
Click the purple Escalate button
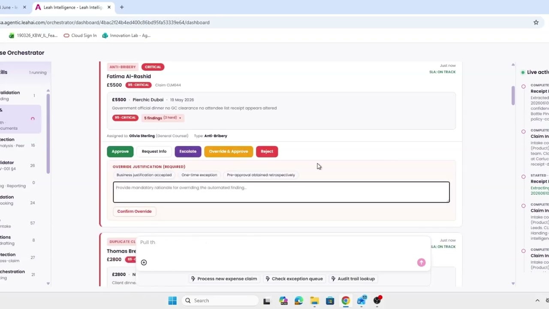pos(188,151)
